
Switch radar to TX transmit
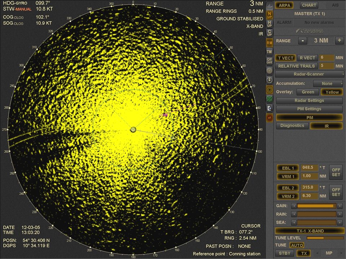pos(304,253)
